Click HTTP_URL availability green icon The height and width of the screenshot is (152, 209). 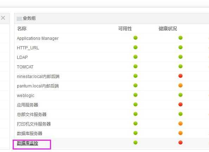[135, 47]
